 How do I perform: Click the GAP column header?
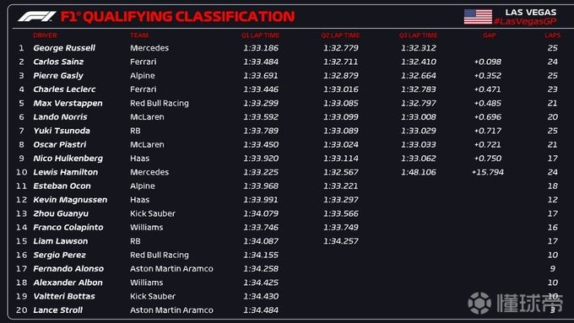click(x=489, y=35)
